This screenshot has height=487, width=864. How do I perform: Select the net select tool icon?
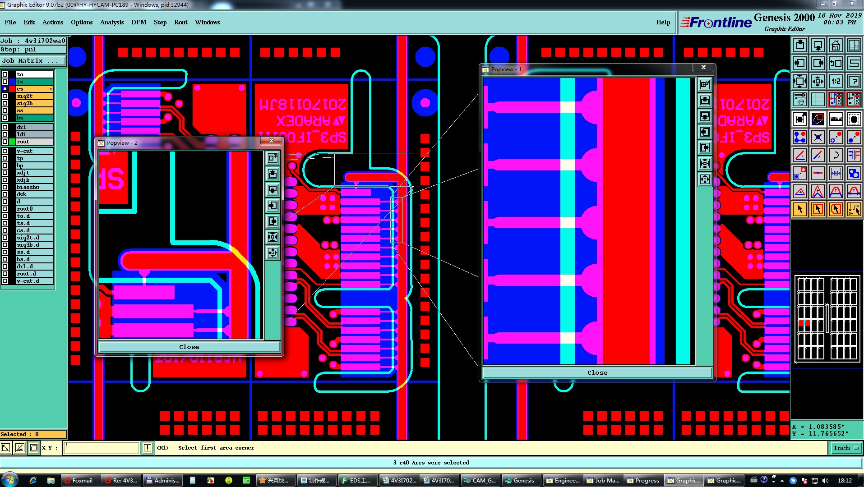click(x=854, y=209)
